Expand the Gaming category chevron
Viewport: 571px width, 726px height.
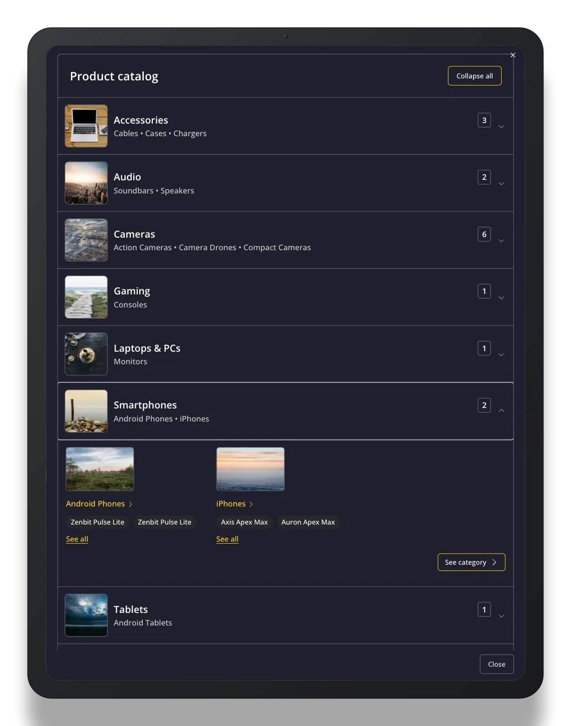coord(501,298)
